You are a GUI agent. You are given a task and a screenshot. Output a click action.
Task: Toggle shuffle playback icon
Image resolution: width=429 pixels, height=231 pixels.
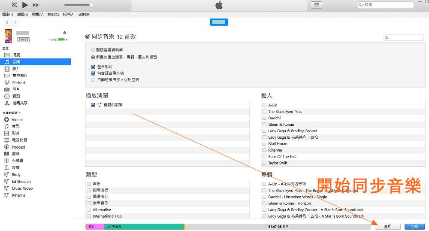tap(14, 5)
